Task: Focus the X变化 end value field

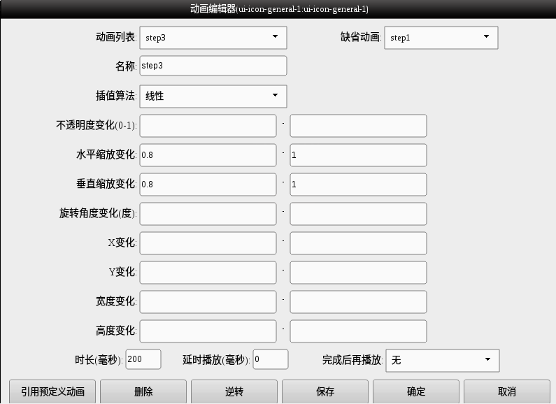Action: tap(358, 243)
